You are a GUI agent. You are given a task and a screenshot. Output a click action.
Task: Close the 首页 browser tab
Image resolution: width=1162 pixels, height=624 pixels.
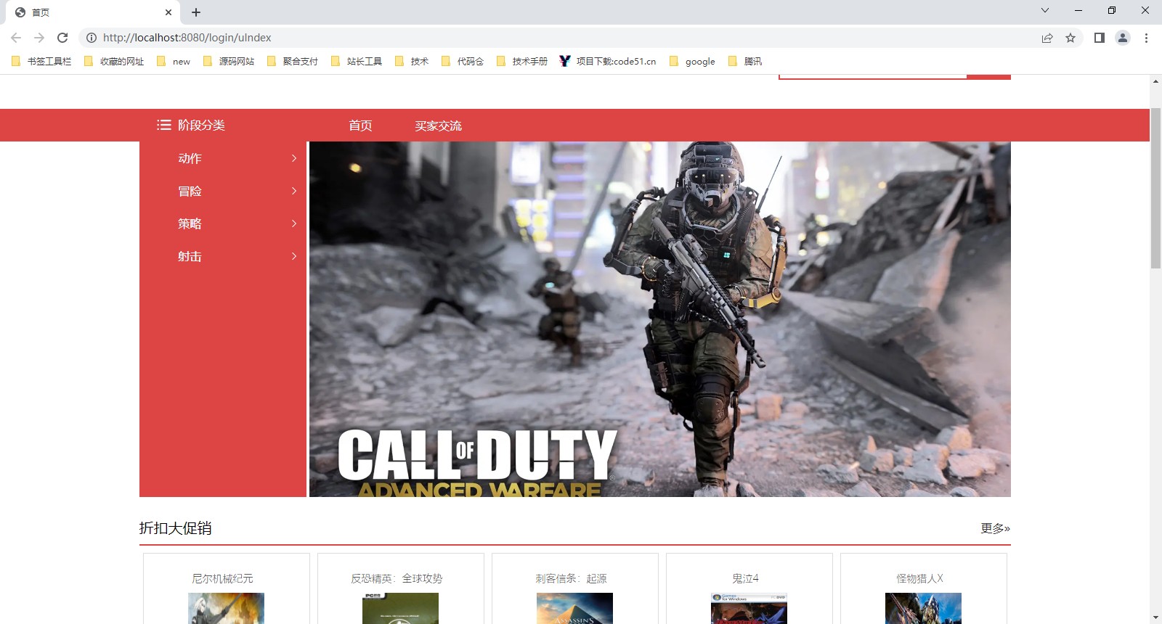point(168,12)
